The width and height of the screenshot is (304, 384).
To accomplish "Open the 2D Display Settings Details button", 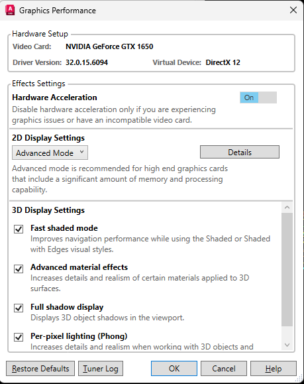I will 240,152.
